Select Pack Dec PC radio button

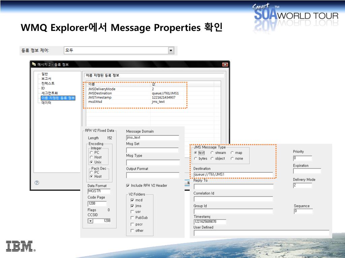tap(91, 172)
